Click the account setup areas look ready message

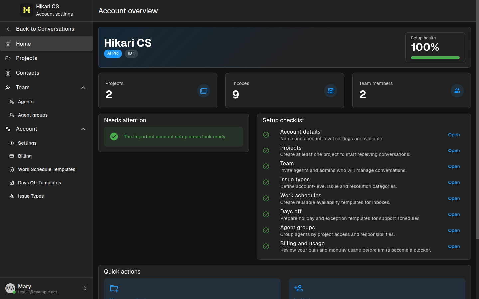[x=175, y=137]
